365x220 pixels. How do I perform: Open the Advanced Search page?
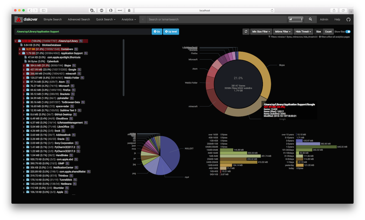click(x=79, y=20)
